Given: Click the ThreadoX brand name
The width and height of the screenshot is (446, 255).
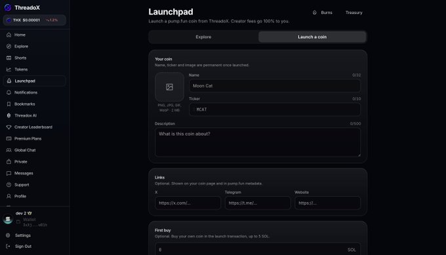Looking at the screenshot, I should [x=28, y=8].
